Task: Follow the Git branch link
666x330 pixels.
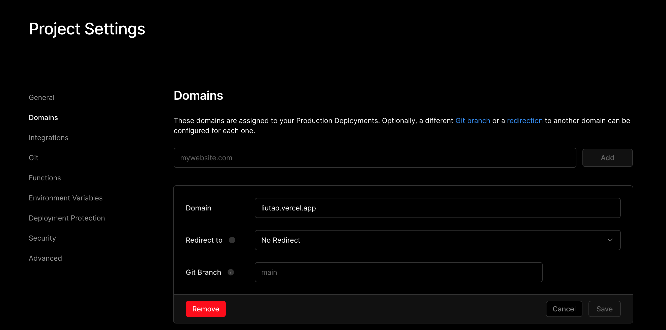Action: coord(473,121)
